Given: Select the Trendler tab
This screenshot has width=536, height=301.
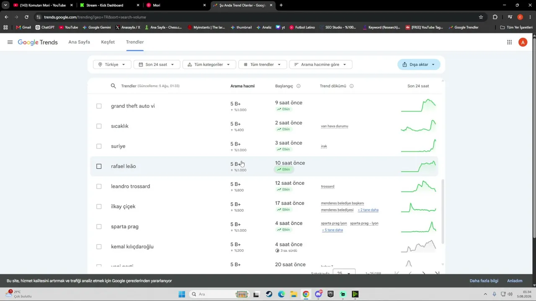Looking at the screenshot, I should pyautogui.click(x=135, y=42).
